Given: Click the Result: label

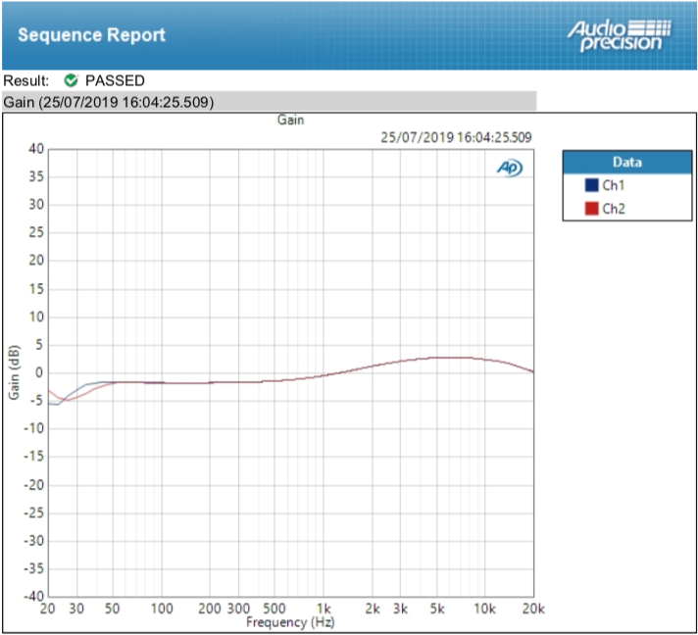Looking at the screenshot, I should pyautogui.click(x=25, y=80).
